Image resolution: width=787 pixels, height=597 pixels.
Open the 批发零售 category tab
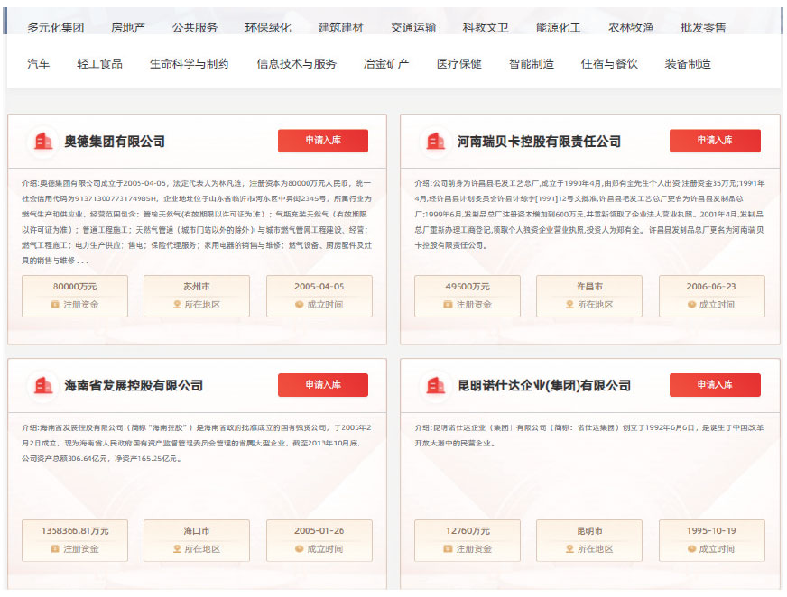coord(704,27)
